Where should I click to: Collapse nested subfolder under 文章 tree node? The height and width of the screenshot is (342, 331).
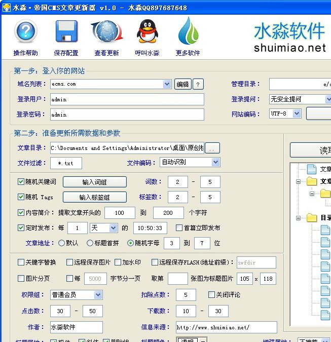tap(312, 194)
